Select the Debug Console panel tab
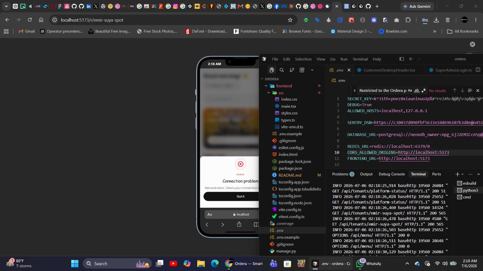483x271 pixels. [x=392, y=174]
